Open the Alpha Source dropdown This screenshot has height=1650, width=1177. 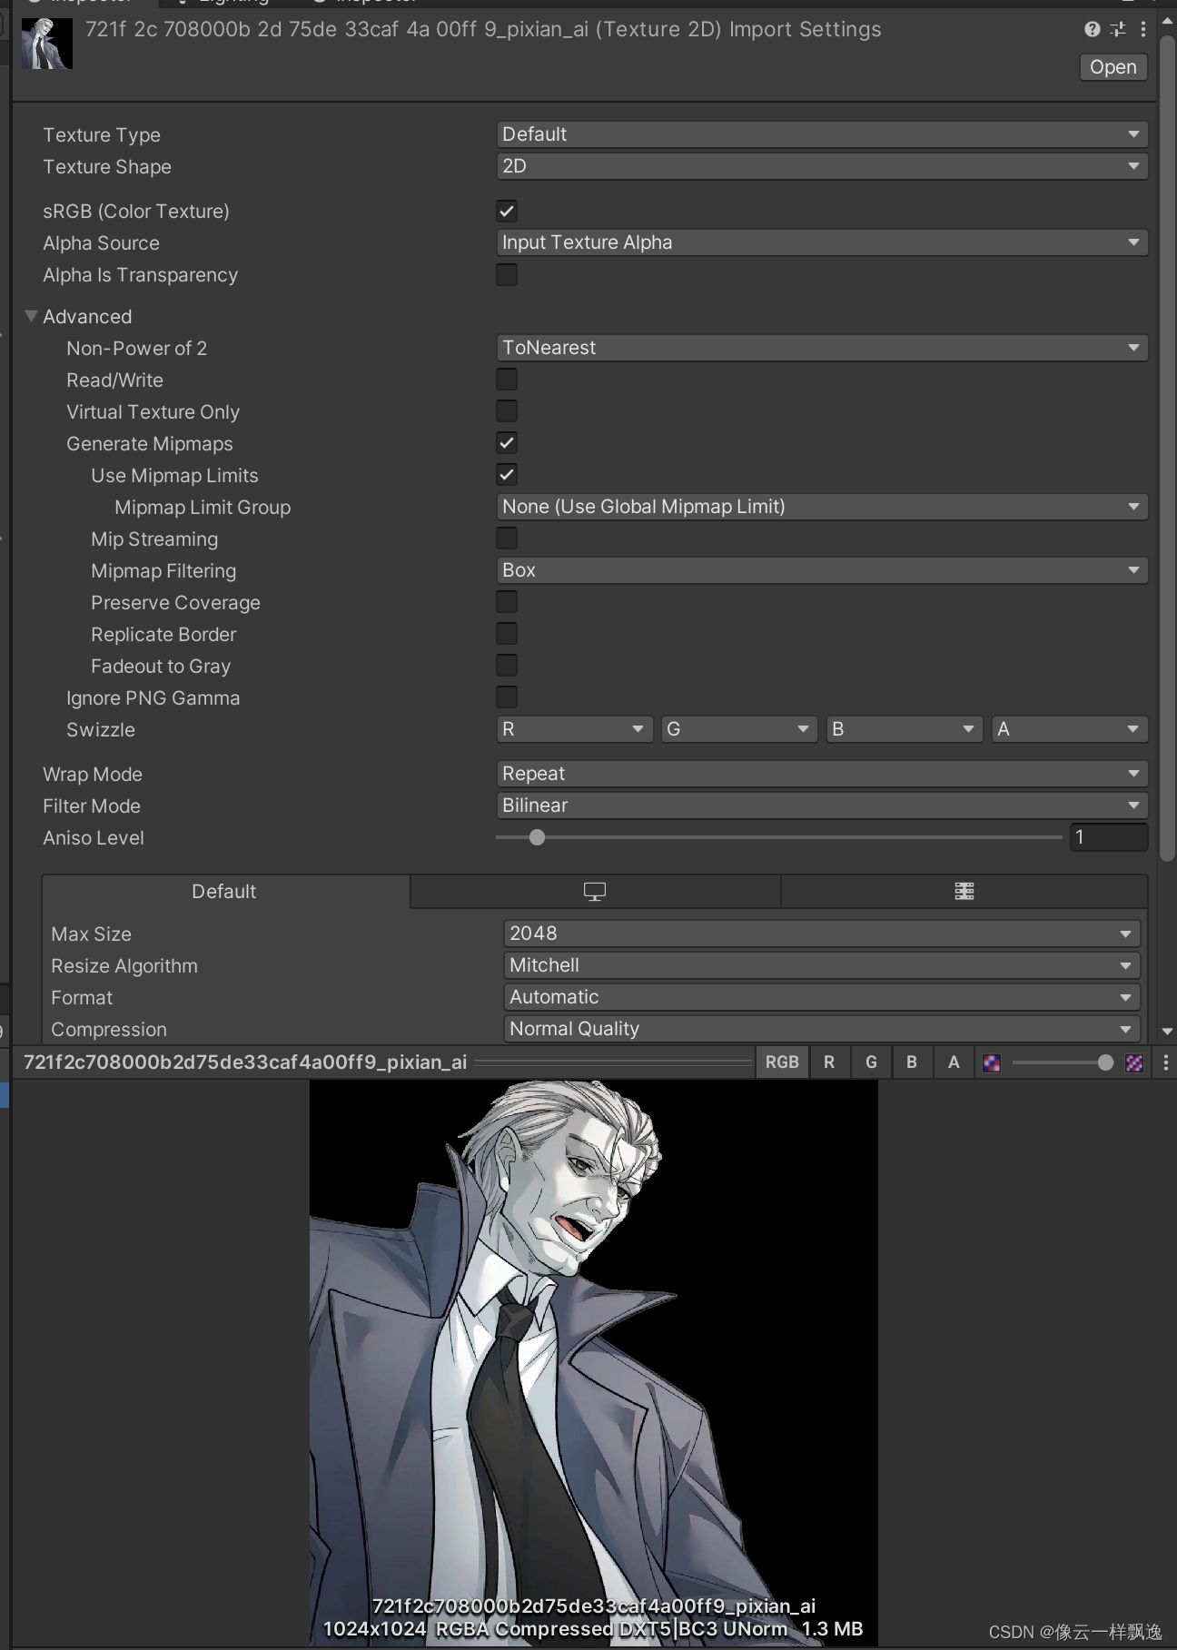click(x=822, y=242)
